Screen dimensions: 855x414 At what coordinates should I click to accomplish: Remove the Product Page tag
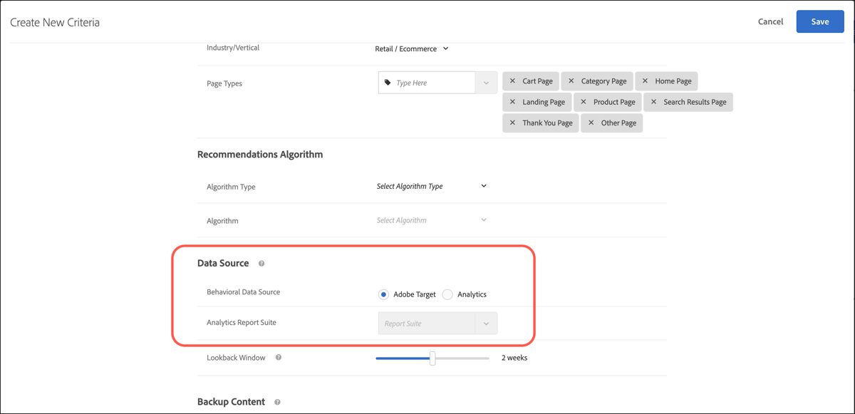584,102
